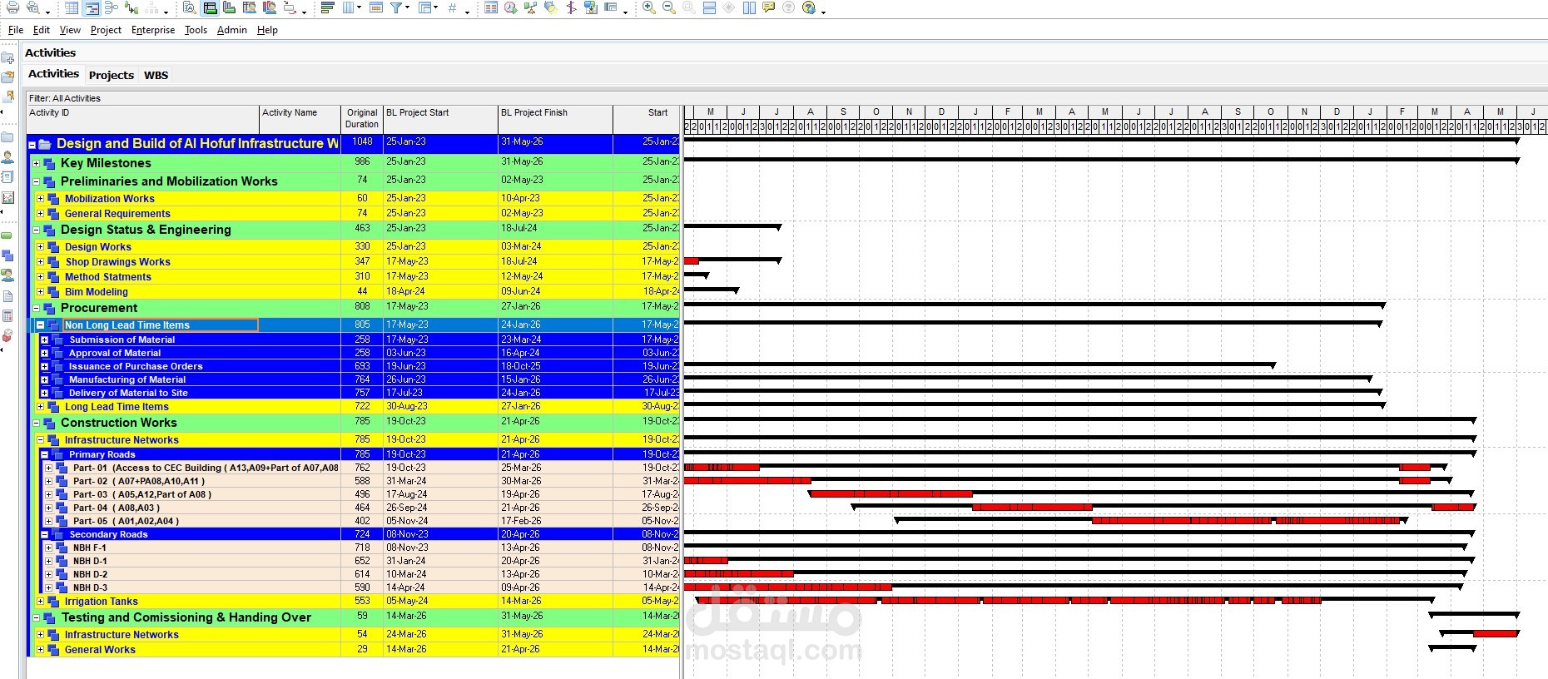Image resolution: width=1548 pixels, height=679 pixels.
Task: Switch to the Projects tab
Action: 112,75
